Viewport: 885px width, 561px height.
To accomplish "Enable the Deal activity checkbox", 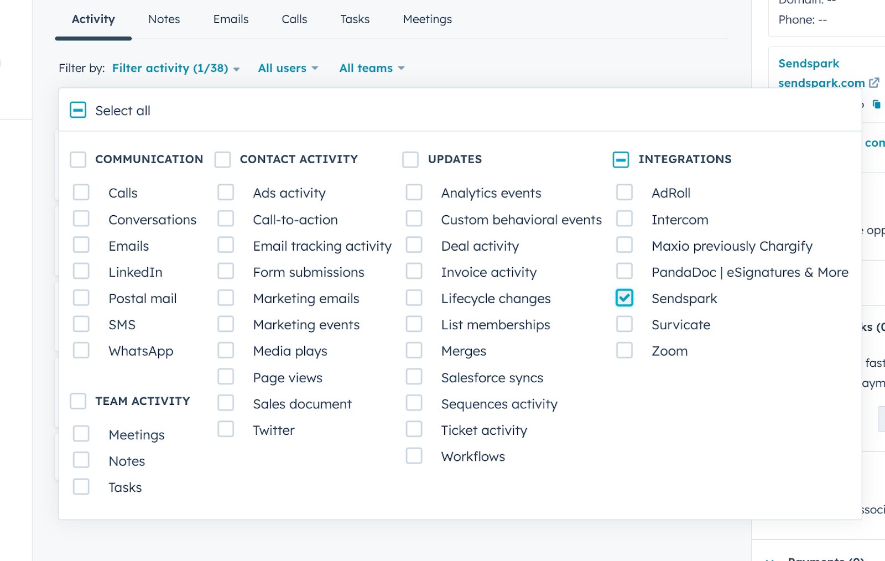I will [x=414, y=245].
